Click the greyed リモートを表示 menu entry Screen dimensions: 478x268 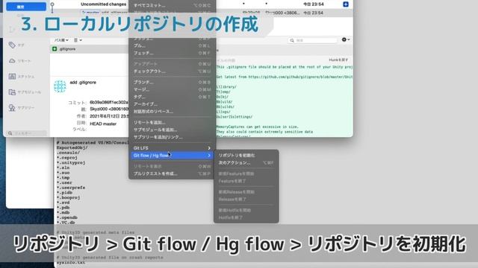pyautogui.click(x=172, y=166)
